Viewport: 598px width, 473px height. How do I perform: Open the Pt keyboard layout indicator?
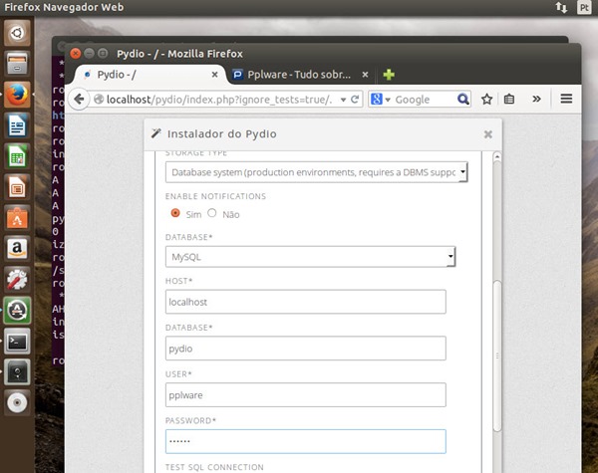(584, 7)
